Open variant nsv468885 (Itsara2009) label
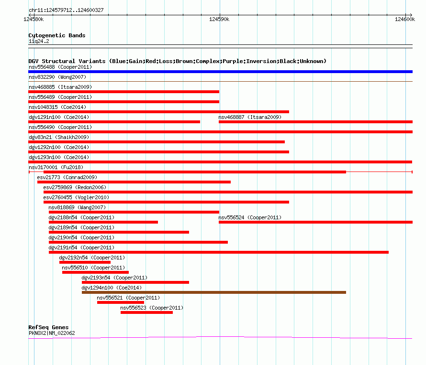This screenshot has width=426, height=365. click(x=60, y=87)
